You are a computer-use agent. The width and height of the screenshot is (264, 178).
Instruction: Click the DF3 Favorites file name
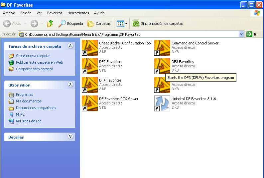183,62
